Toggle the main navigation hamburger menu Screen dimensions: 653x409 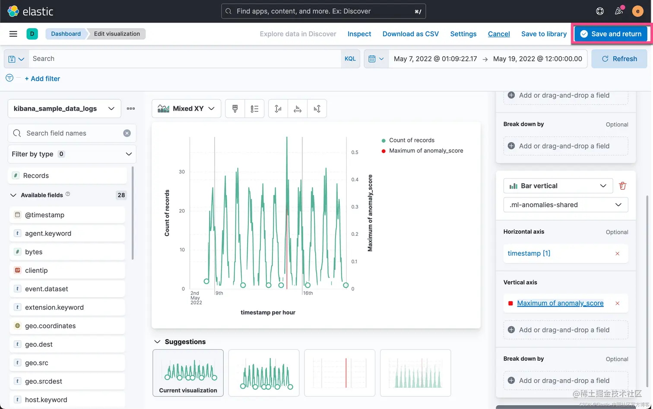[x=13, y=34]
